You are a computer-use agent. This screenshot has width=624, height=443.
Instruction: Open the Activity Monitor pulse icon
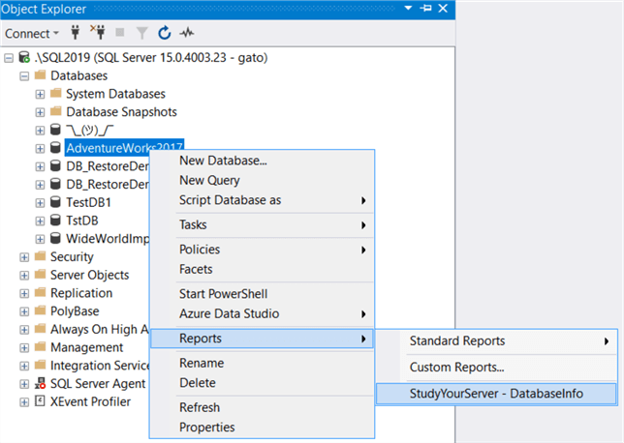(186, 33)
